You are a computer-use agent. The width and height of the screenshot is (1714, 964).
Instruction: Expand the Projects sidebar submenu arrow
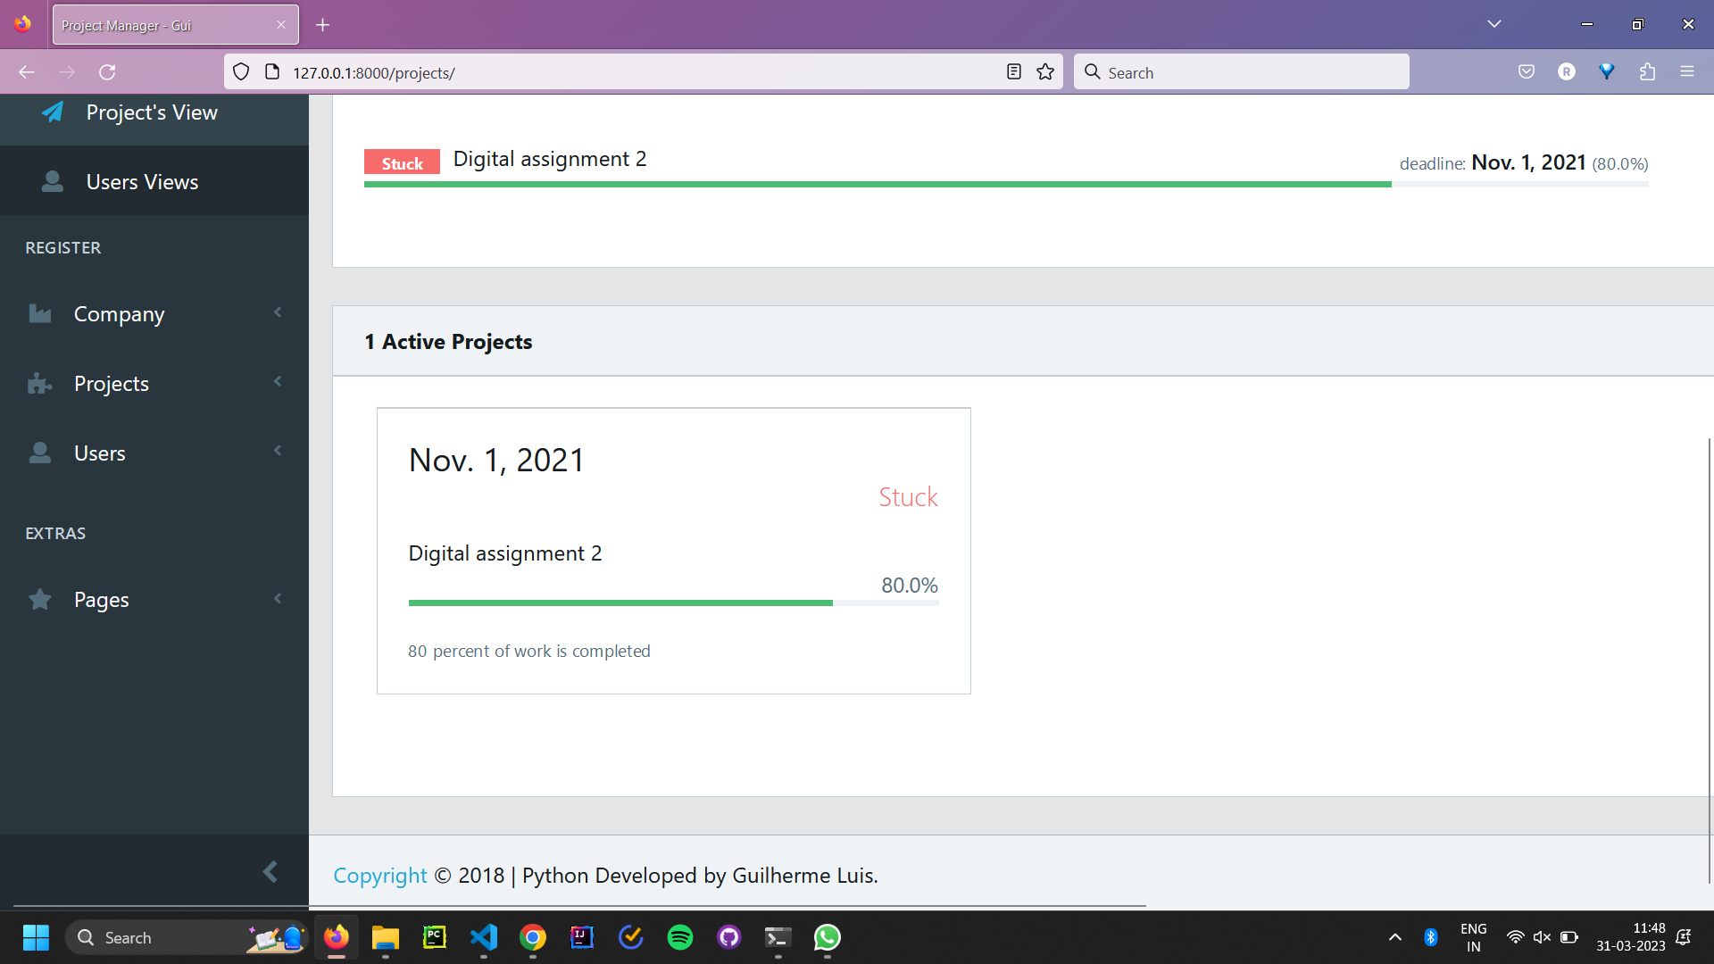278,382
